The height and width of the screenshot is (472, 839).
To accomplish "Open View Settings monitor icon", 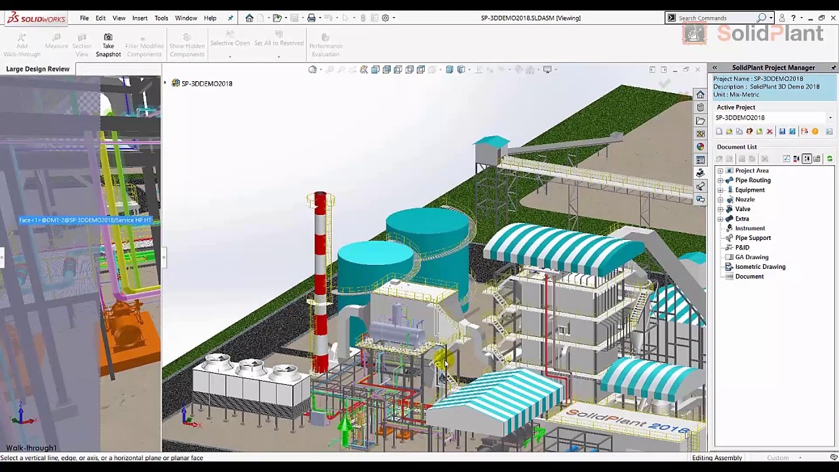I will click(x=547, y=69).
